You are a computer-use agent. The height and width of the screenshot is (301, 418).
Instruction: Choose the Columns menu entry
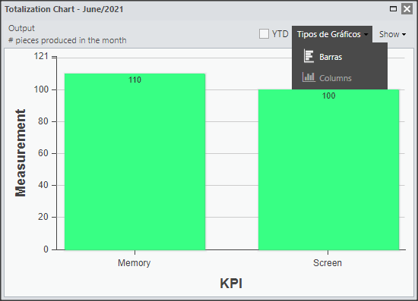pos(340,78)
